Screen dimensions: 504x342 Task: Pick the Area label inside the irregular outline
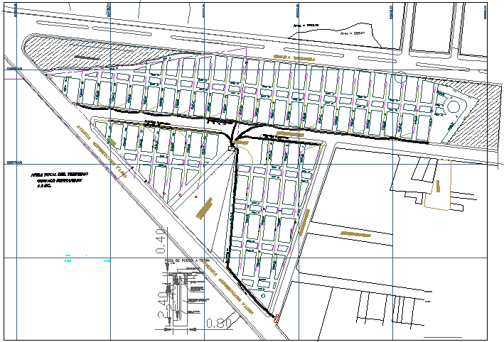click(x=353, y=33)
